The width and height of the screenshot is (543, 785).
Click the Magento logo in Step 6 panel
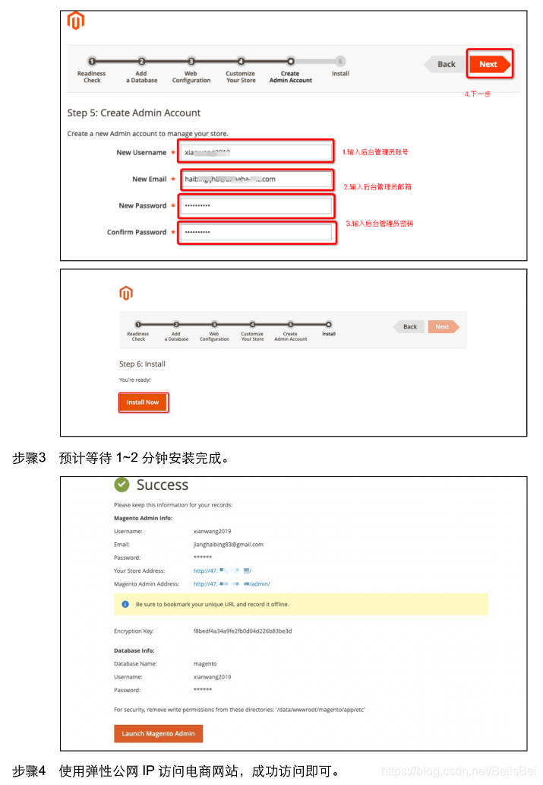coord(126,293)
